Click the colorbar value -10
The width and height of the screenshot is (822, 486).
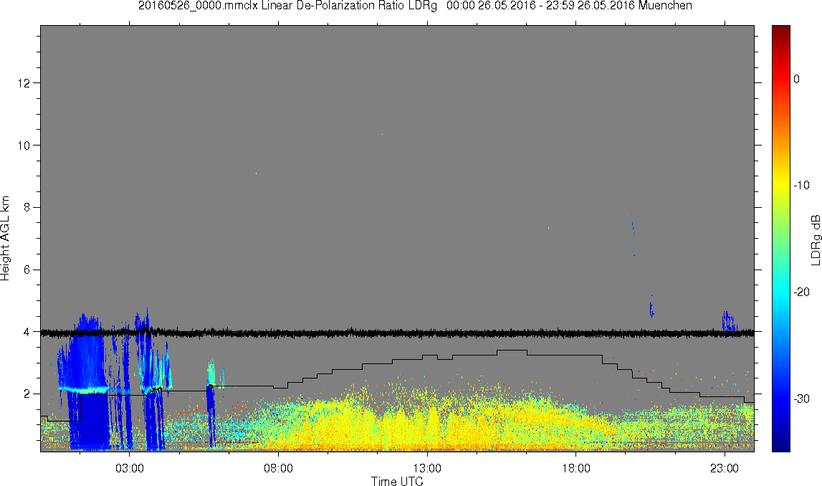(801, 186)
